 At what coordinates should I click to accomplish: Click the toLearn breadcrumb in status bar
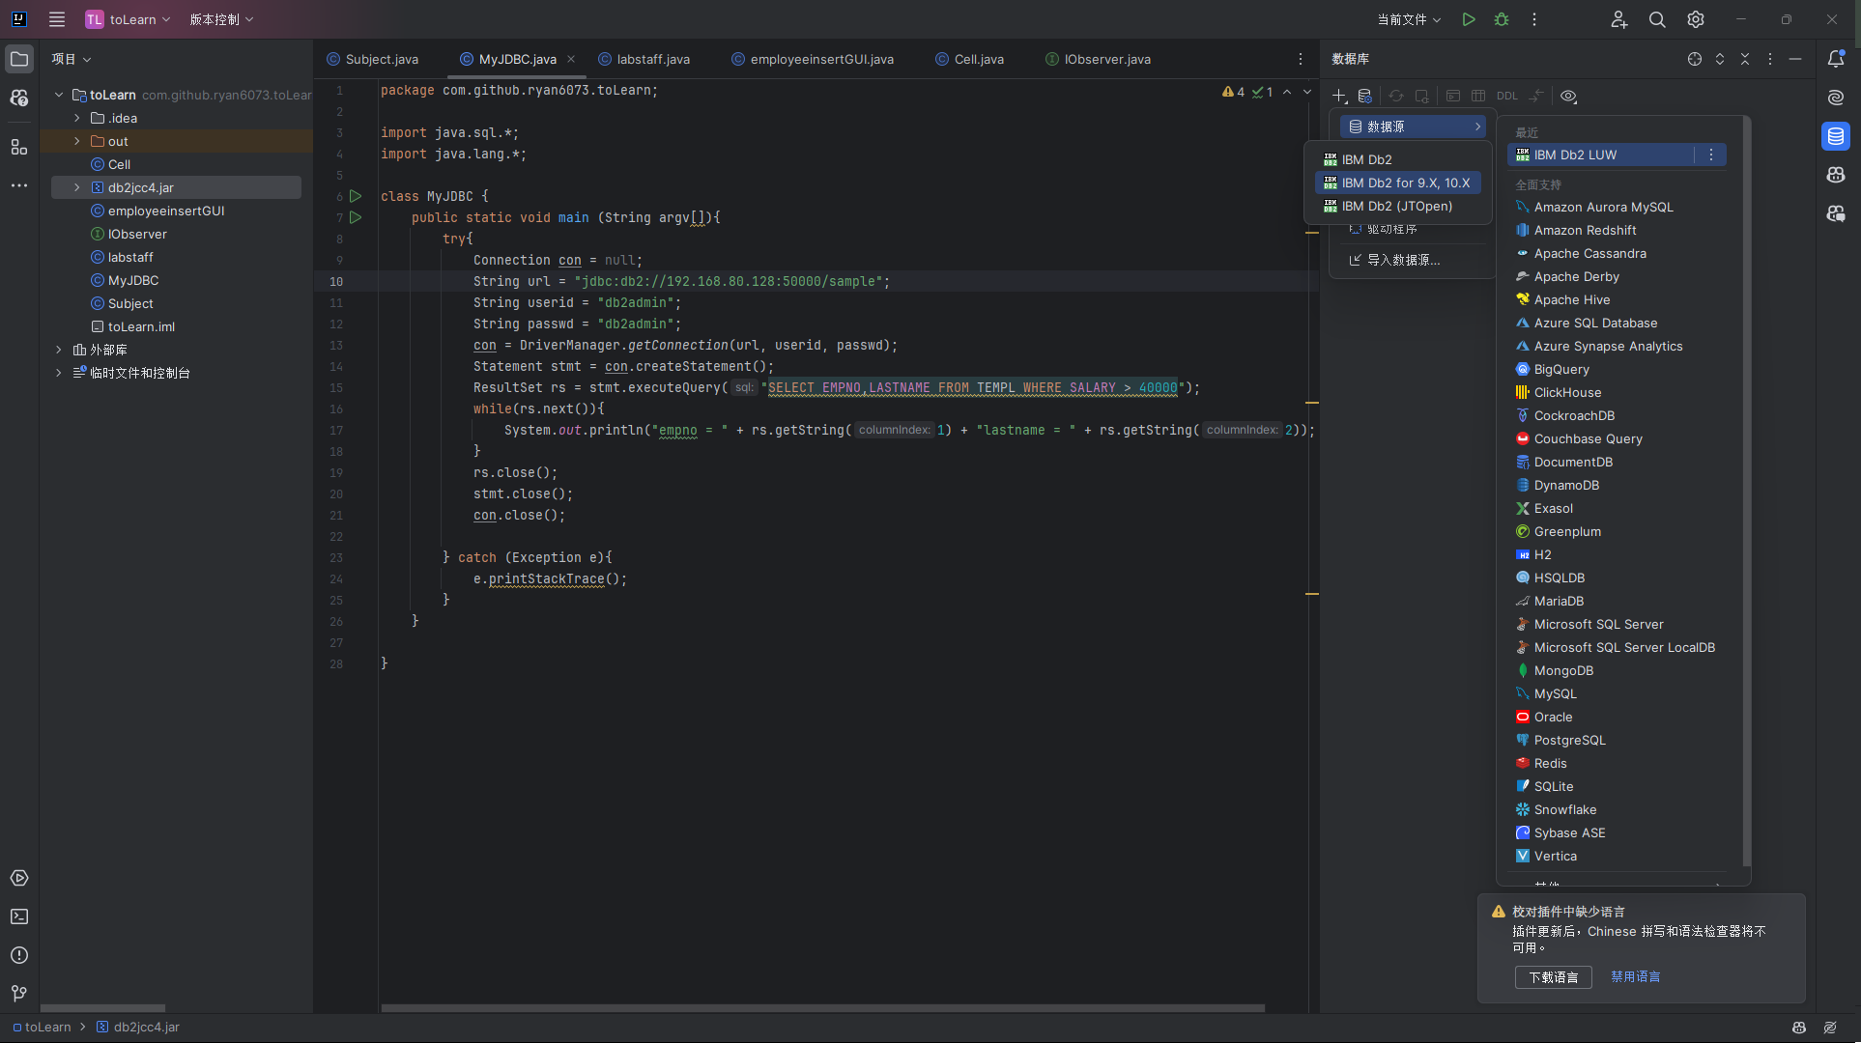point(43,1027)
